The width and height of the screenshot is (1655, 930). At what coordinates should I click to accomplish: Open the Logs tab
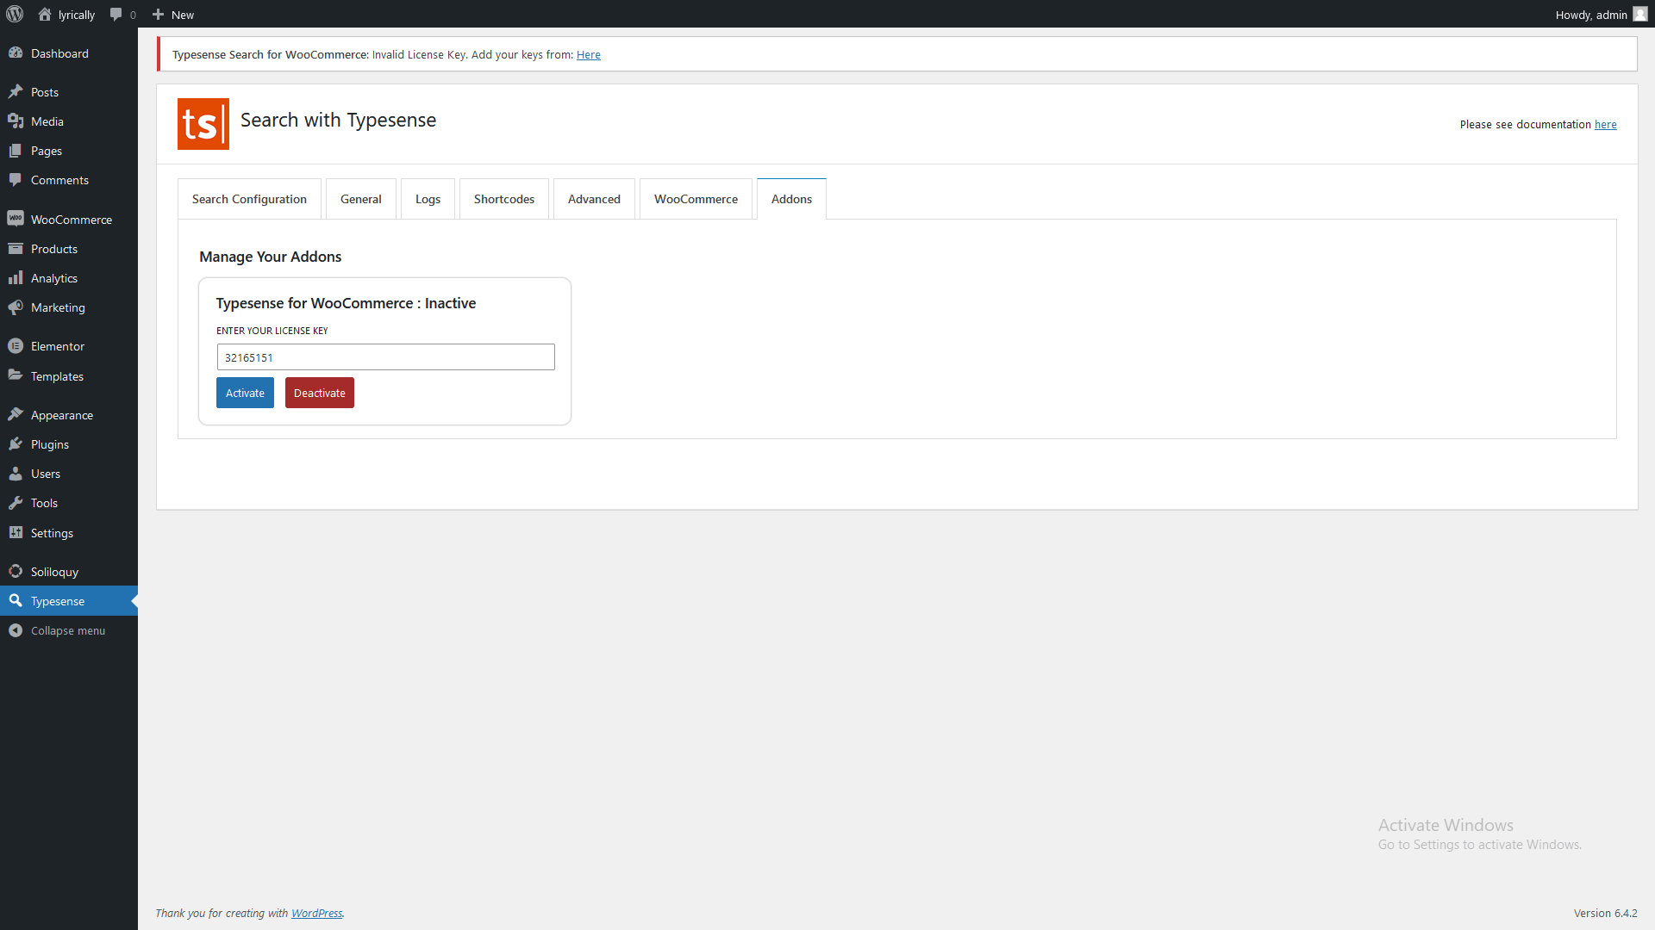428,199
